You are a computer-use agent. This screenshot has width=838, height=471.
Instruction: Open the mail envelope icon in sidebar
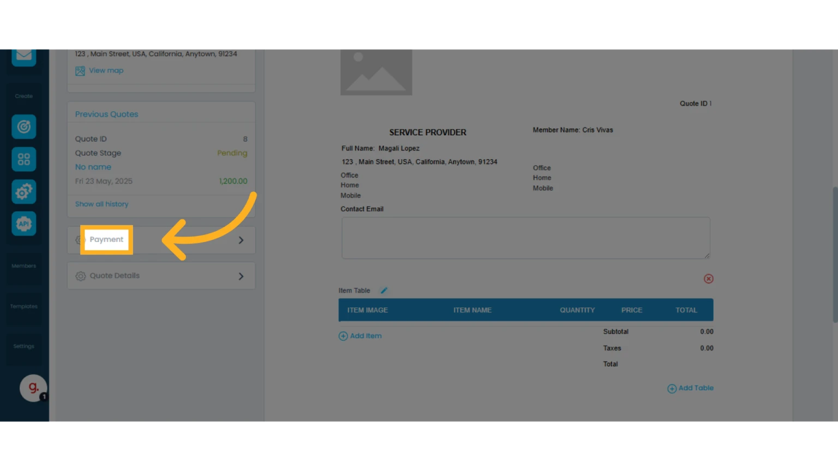pyautogui.click(x=24, y=57)
